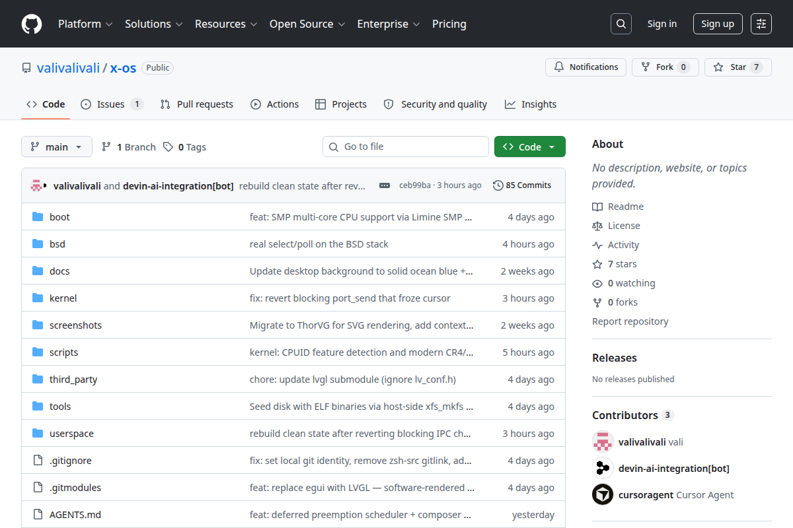
Task: Open 'chore: update lvgl submodule' commit message
Action: [x=353, y=379]
